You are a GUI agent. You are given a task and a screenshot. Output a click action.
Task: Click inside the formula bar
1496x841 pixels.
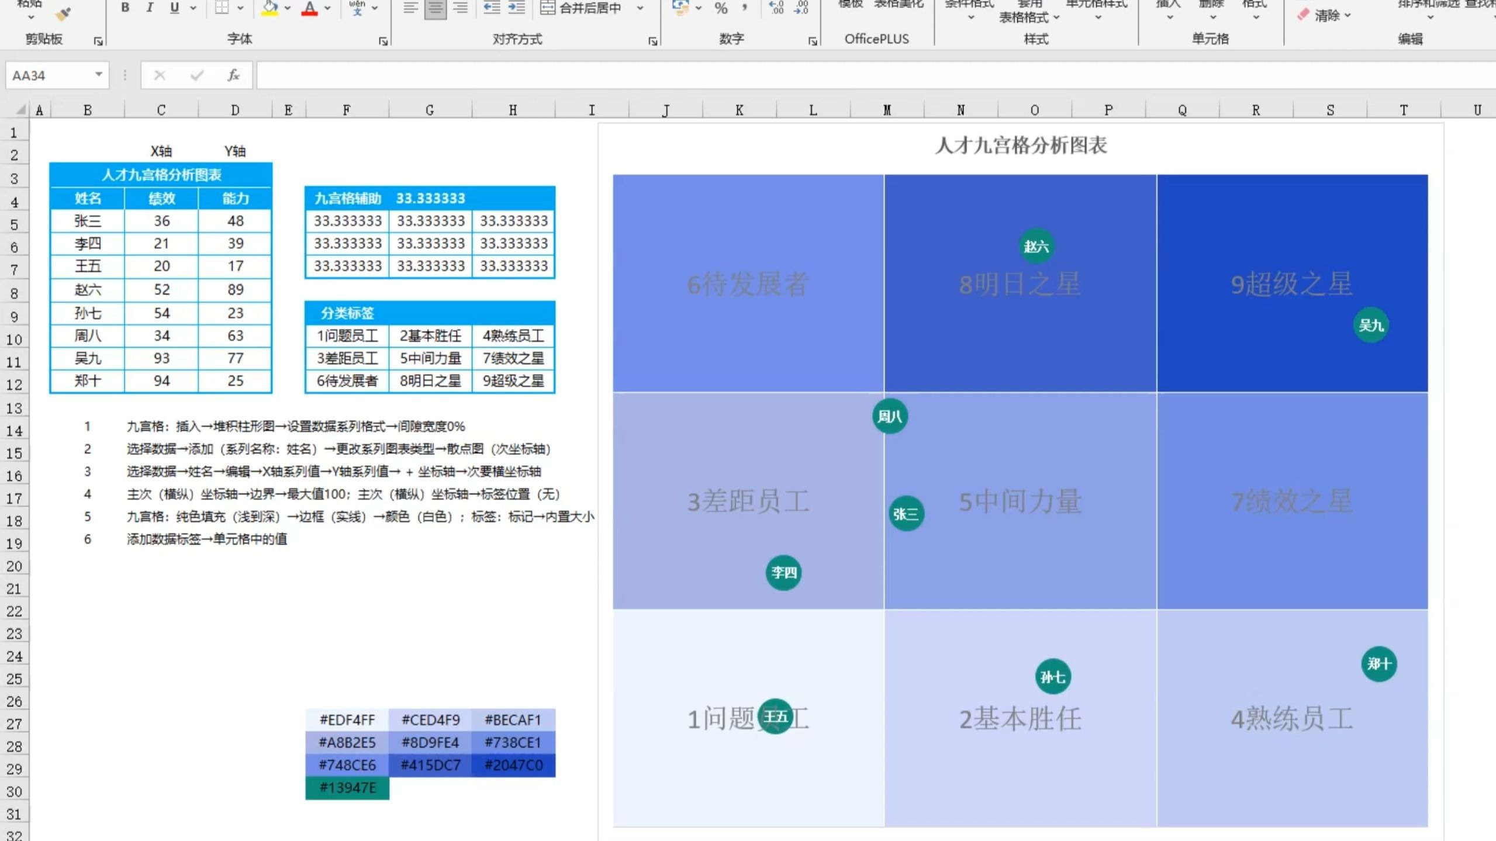click(468, 75)
